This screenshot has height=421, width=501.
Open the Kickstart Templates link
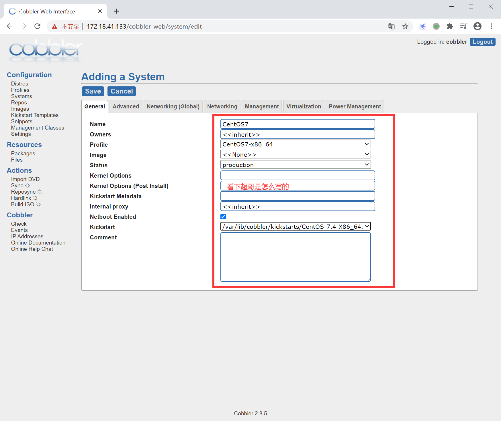point(35,115)
